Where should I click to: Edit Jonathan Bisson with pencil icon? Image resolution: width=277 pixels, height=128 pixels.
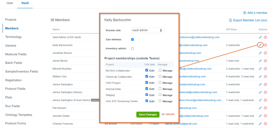click(260, 53)
